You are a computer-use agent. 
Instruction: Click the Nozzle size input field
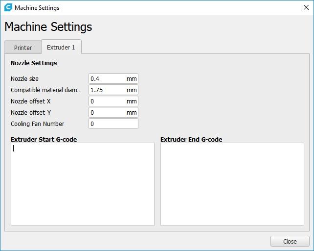coord(108,79)
